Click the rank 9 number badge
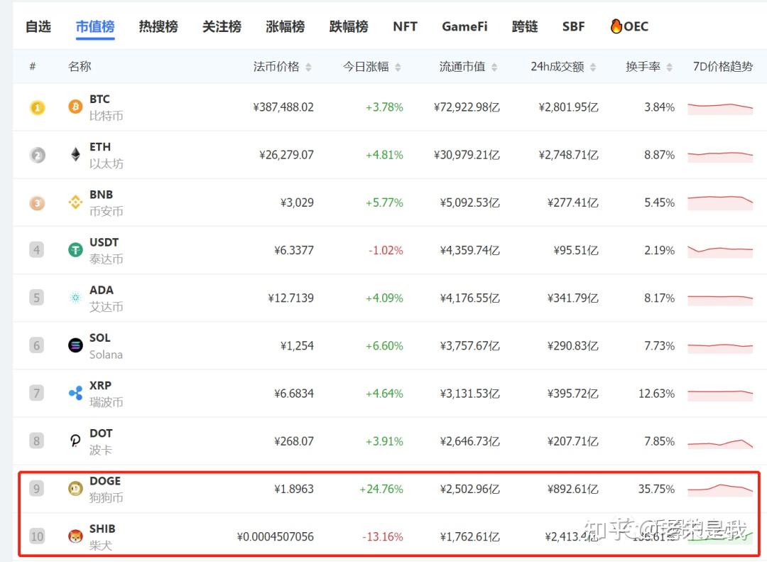This screenshot has width=767, height=562. point(37,489)
